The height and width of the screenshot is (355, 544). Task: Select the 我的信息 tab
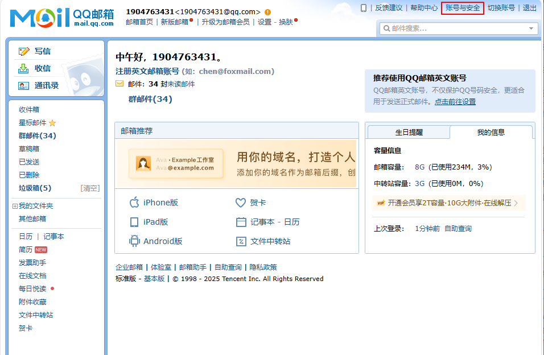click(491, 132)
